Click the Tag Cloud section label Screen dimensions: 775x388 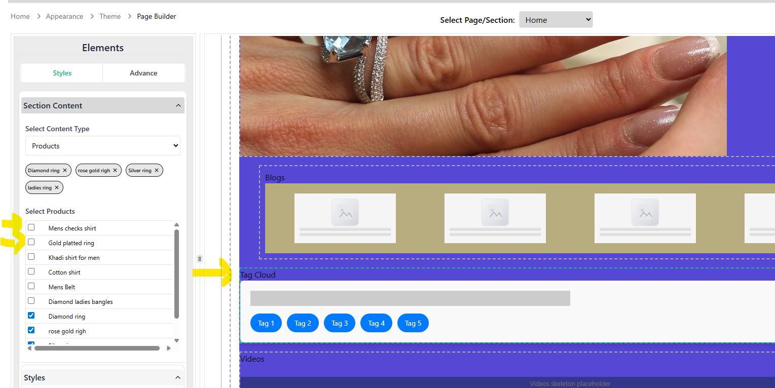[x=258, y=275]
